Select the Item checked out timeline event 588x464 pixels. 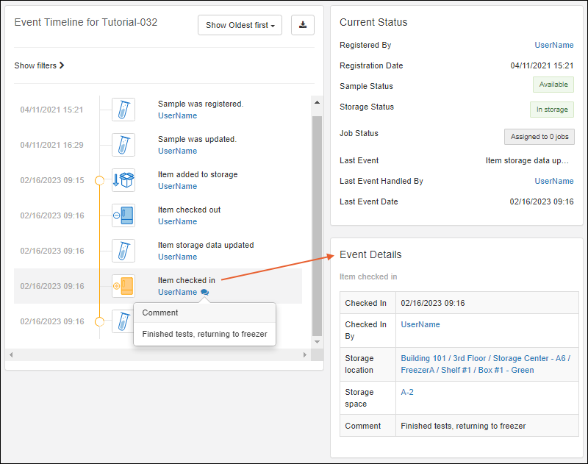pyautogui.click(x=189, y=210)
